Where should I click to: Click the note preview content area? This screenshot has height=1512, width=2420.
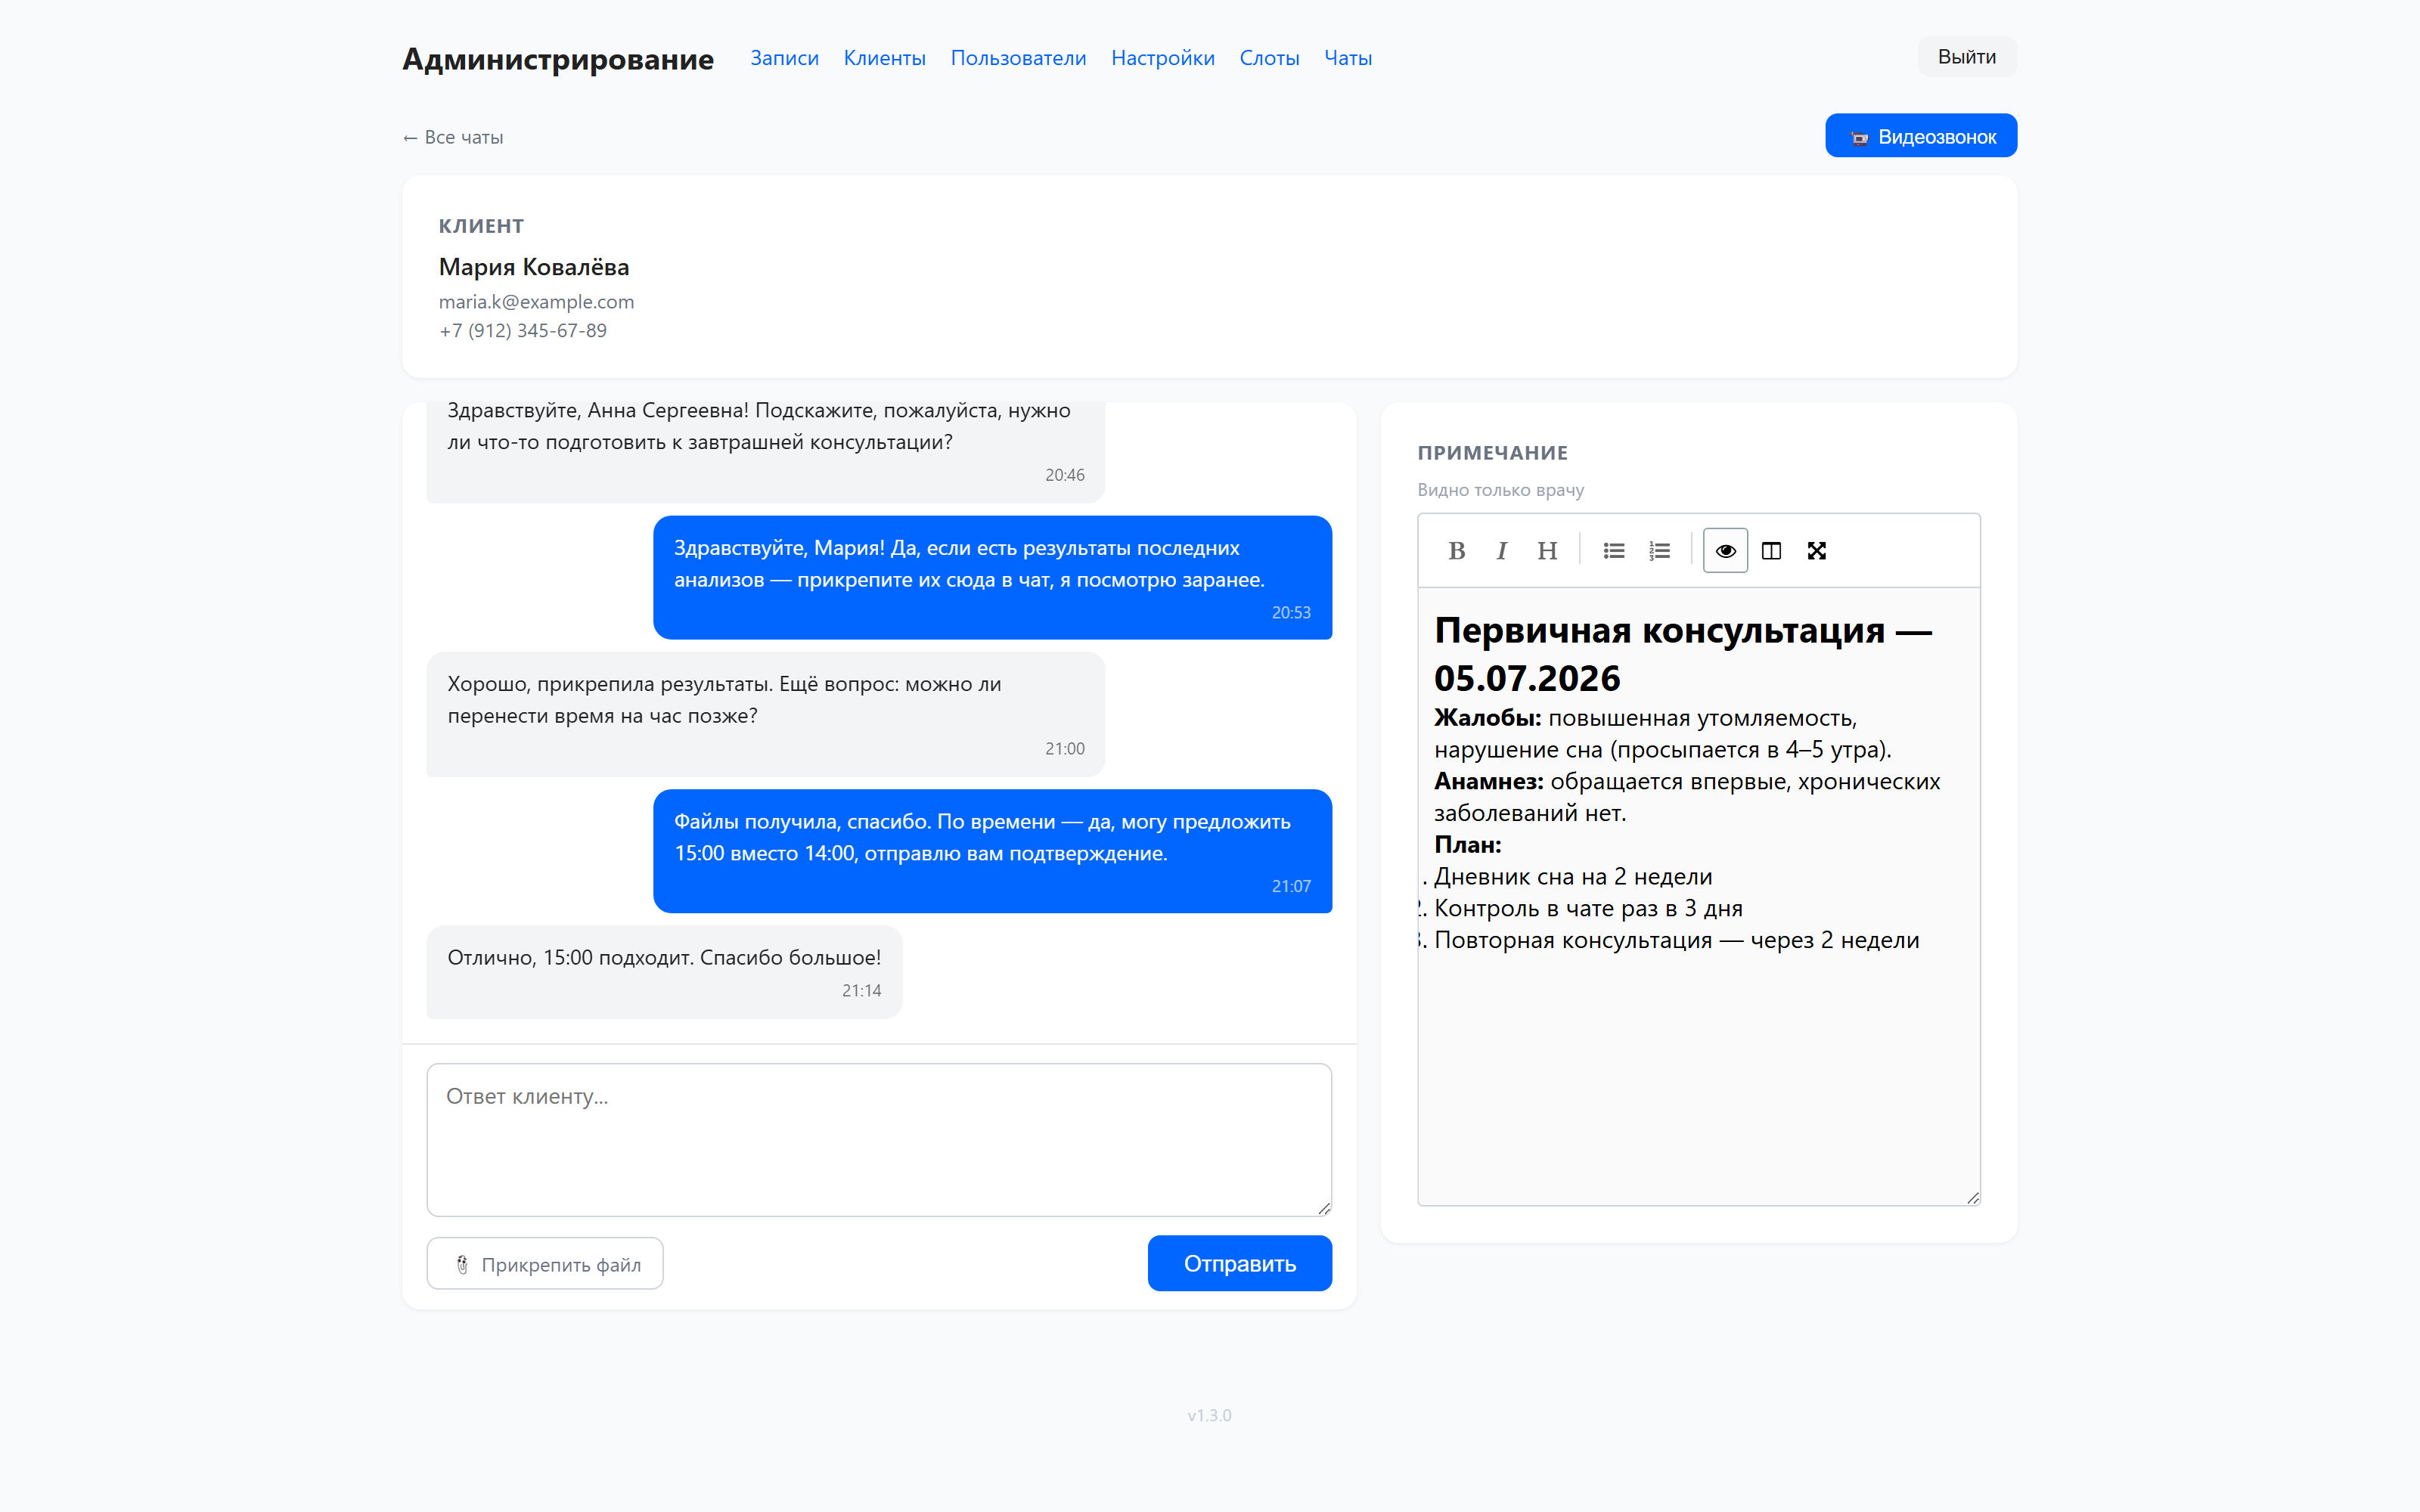click(1698, 896)
